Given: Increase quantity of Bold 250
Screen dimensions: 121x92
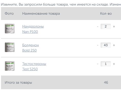Looking at the screenshot, I should 114,45.
